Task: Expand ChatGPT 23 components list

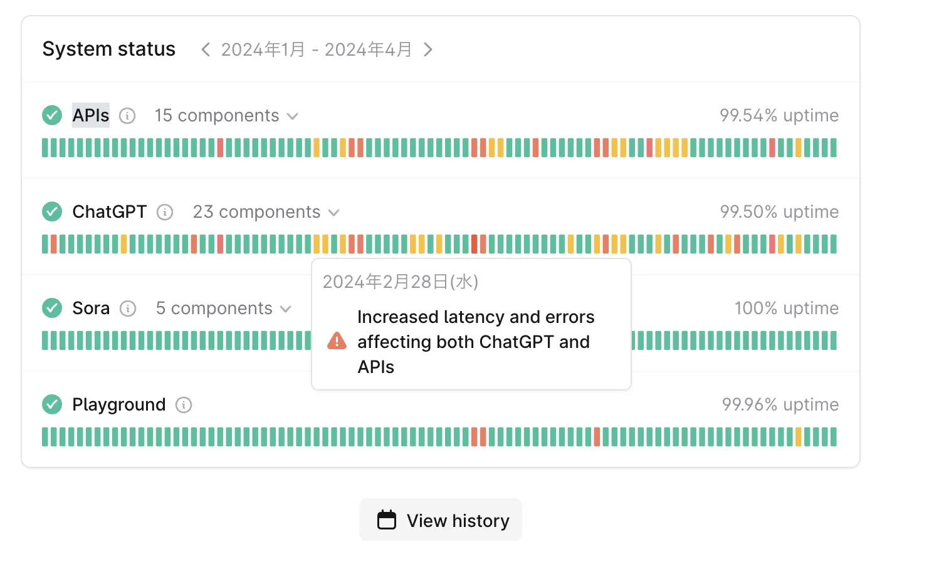Action: pos(266,212)
